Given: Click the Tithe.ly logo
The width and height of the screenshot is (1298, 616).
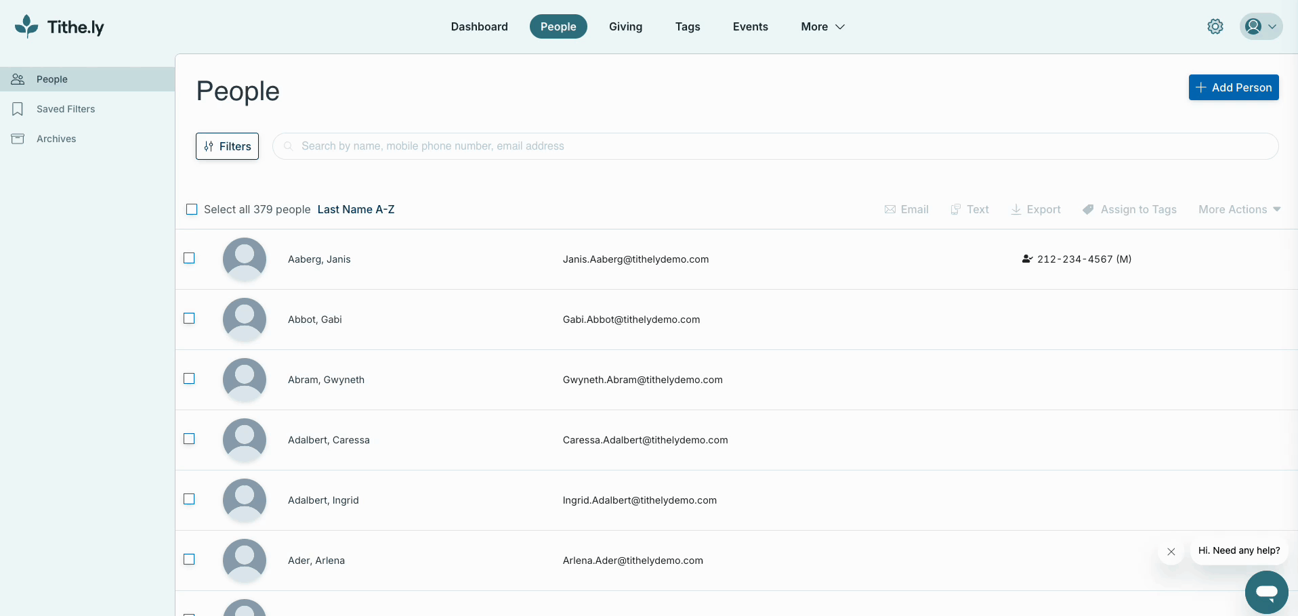Looking at the screenshot, I should (59, 26).
